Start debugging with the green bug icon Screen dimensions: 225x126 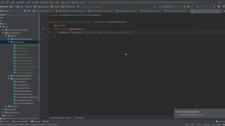tap(185, 7)
